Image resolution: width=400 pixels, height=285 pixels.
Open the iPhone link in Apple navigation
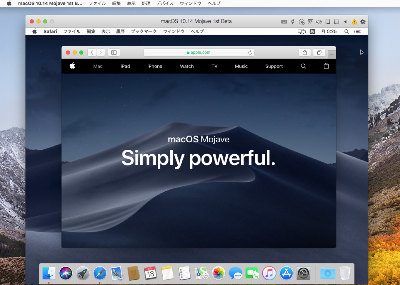pos(155,66)
